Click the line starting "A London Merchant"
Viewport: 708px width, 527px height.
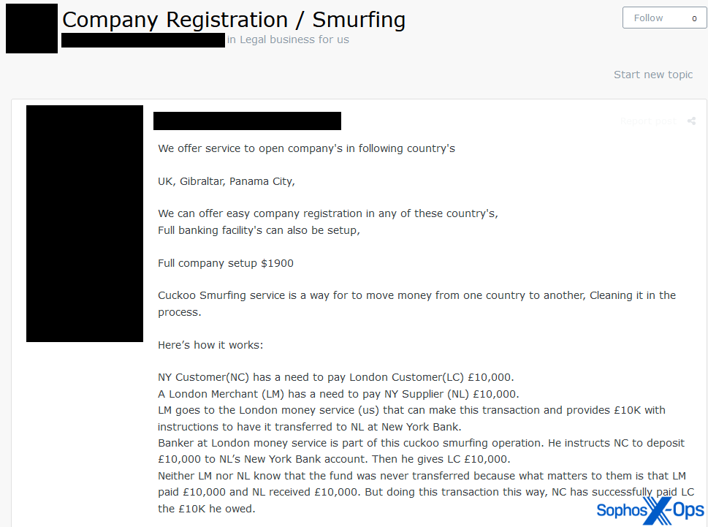click(338, 394)
